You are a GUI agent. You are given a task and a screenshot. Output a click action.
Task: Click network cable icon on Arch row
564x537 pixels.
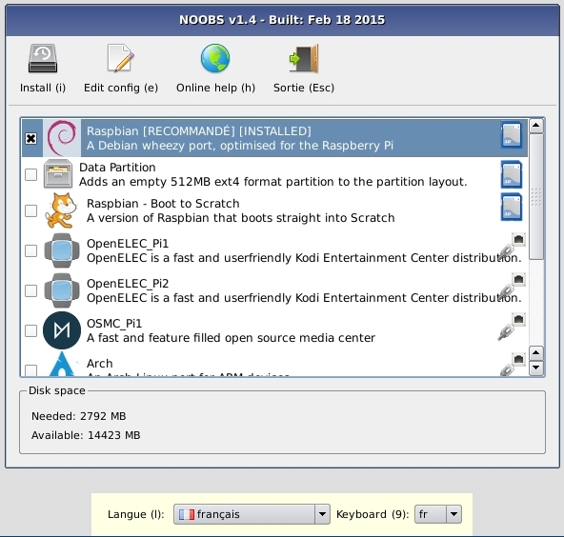click(x=512, y=365)
